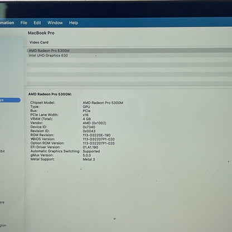Open the Help menu
This screenshot has width=232, height=232.
point(74,23)
